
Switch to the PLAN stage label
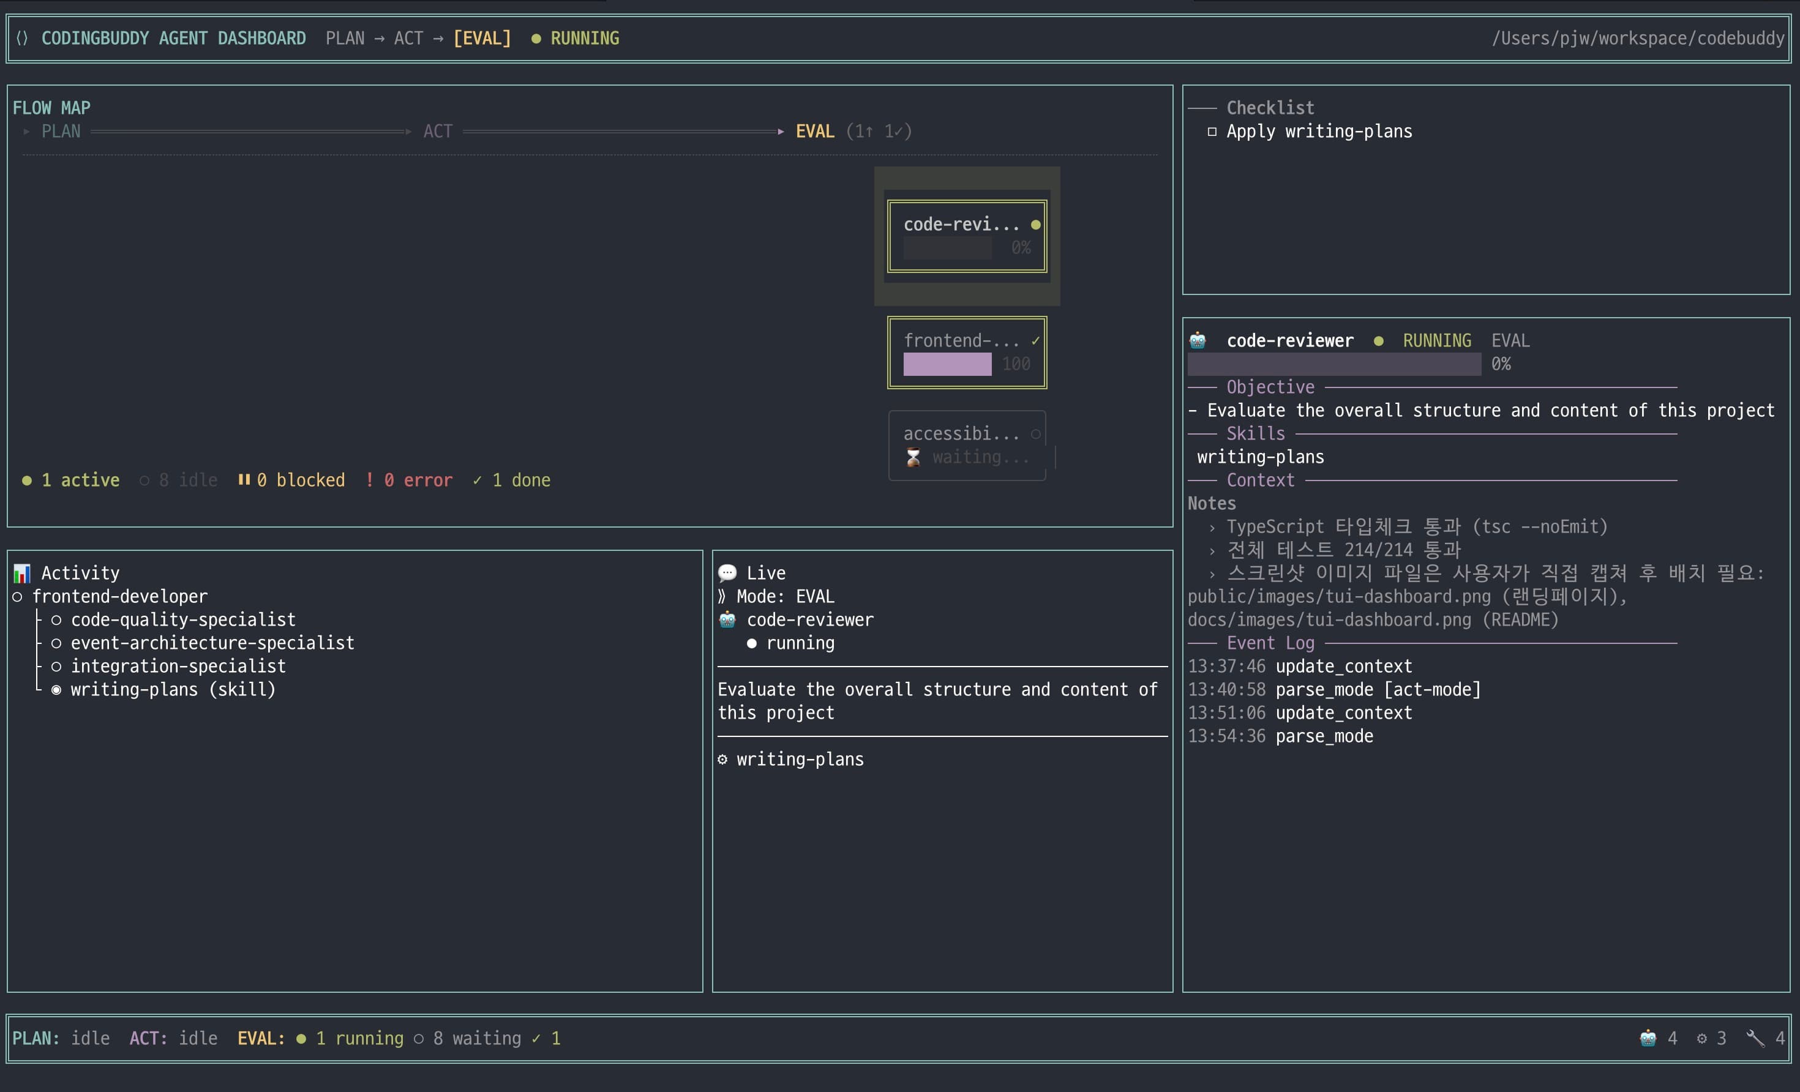click(60, 132)
